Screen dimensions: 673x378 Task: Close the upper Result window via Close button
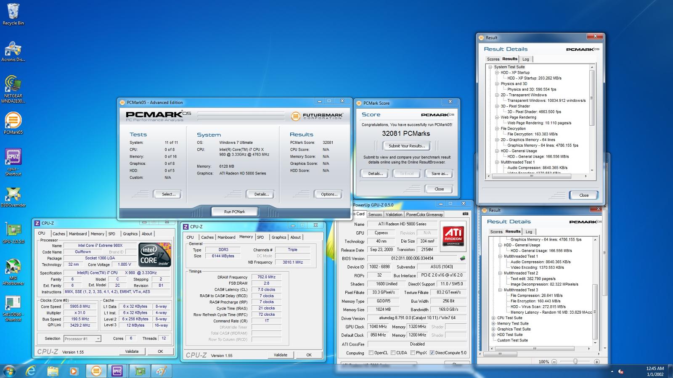pos(583,195)
